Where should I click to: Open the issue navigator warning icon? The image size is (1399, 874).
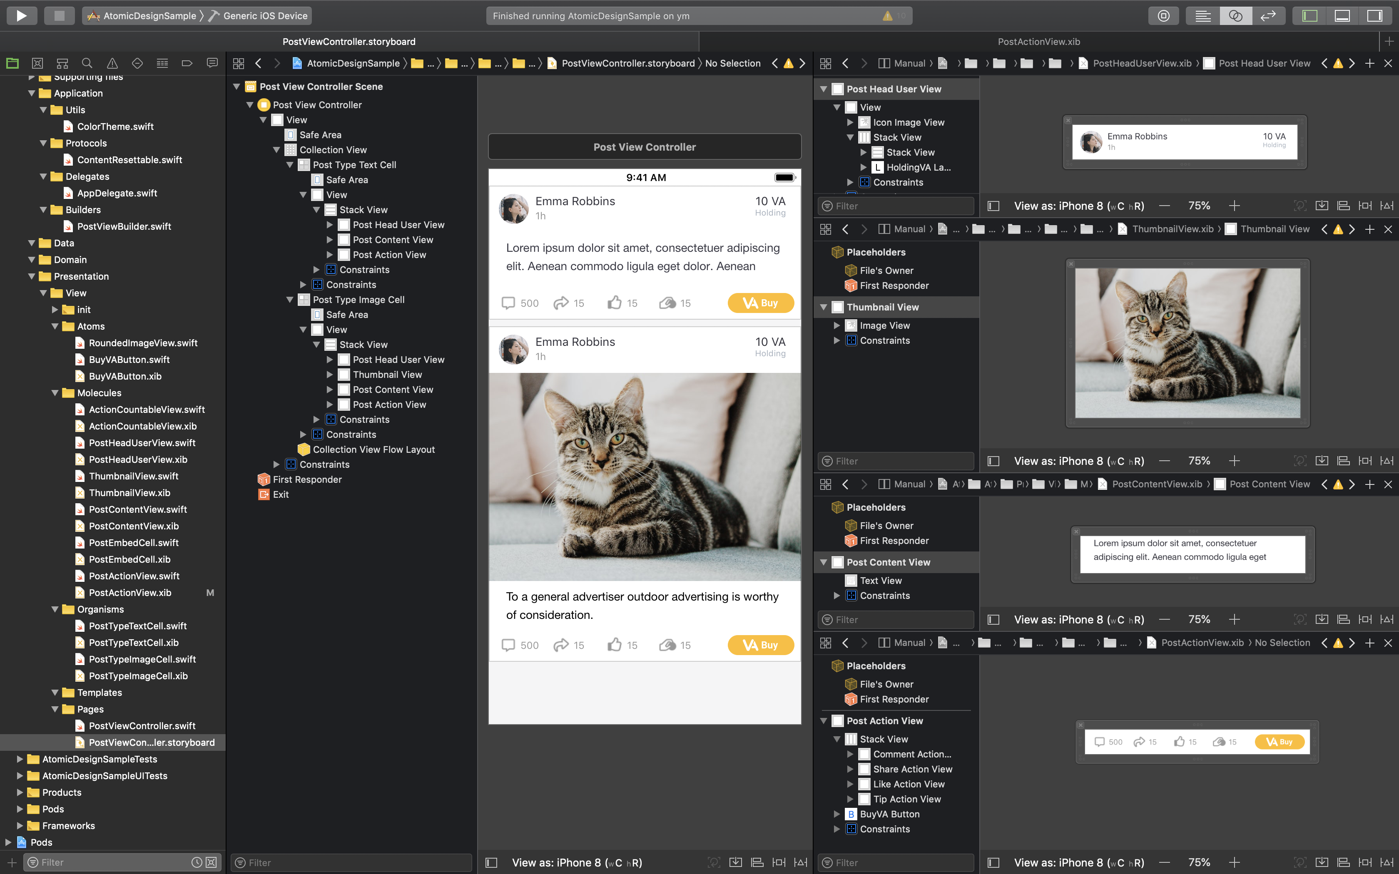(x=112, y=63)
